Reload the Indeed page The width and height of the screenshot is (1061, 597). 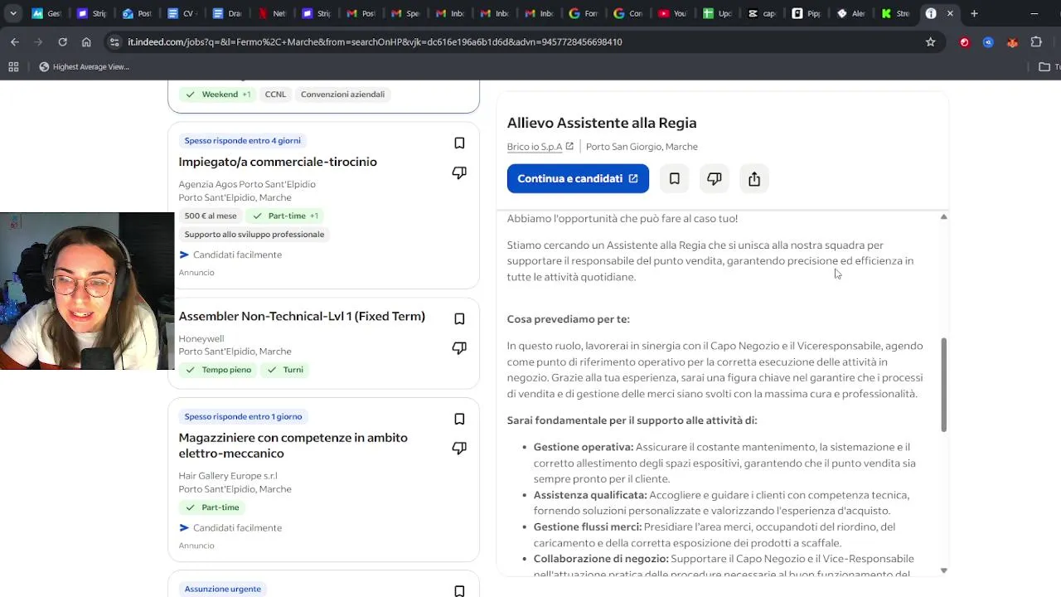(62, 41)
